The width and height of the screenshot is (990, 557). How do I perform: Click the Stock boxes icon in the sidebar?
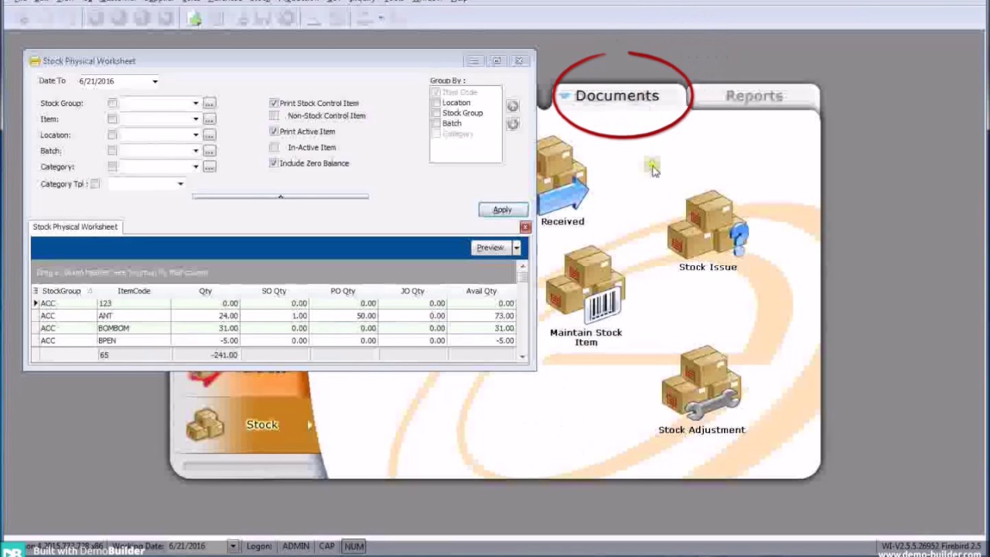point(205,424)
